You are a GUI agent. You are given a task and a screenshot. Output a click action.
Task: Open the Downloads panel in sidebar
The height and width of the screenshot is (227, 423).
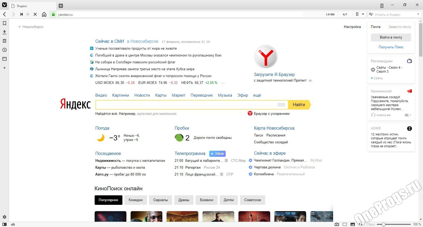click(x=4, y=32)
